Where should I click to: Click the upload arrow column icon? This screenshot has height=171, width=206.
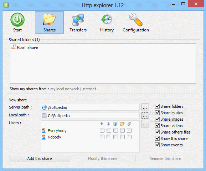pos(102,124)
